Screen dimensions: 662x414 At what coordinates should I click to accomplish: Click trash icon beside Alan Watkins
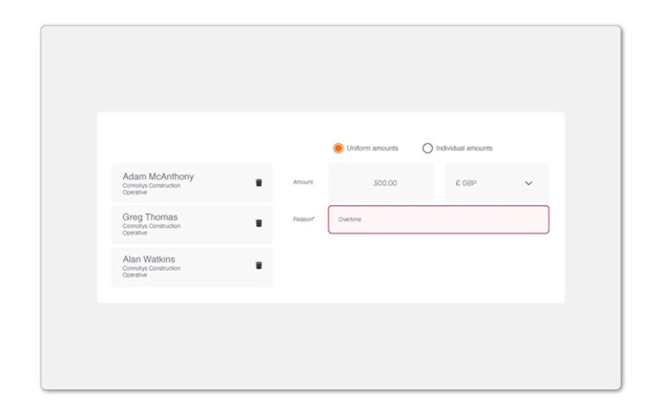(259, 266)
